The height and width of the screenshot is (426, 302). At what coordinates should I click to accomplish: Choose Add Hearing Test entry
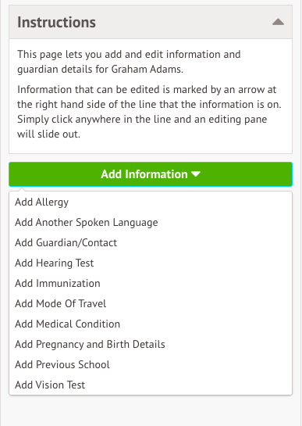tap(151, 263)
